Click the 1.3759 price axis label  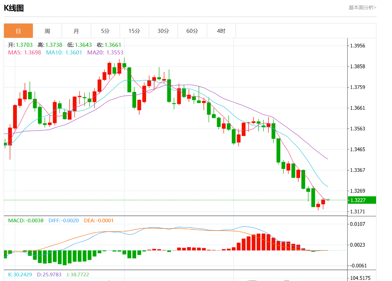click(358, 87)
